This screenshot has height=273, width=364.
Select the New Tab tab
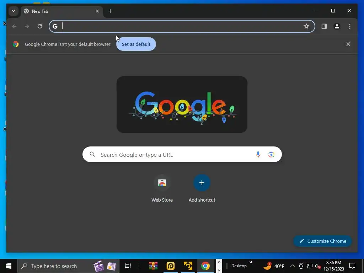62,11
